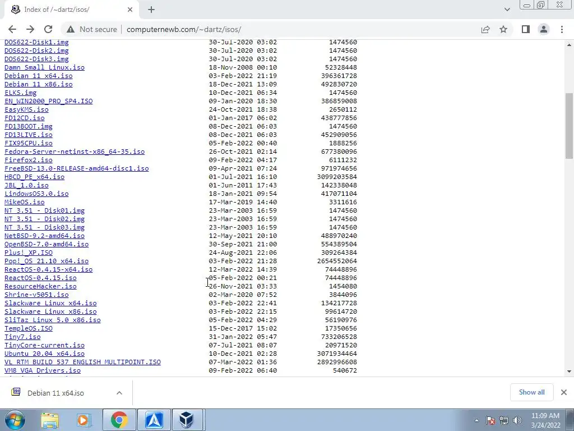Viewport: 574px width, 431px height.
Task: Click the Shrine-v5051.iso link
Action: (x=36, y=295)
